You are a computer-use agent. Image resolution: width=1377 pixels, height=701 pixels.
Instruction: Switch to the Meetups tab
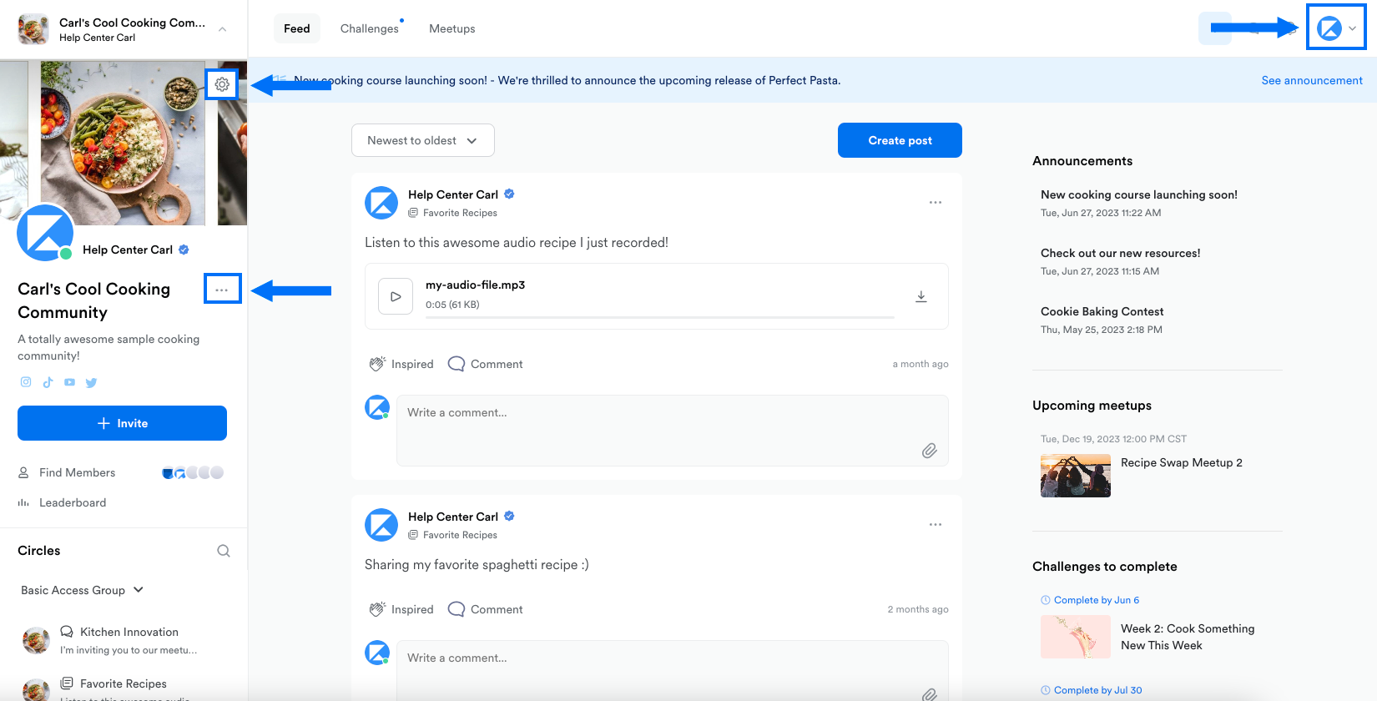(451, 28)
